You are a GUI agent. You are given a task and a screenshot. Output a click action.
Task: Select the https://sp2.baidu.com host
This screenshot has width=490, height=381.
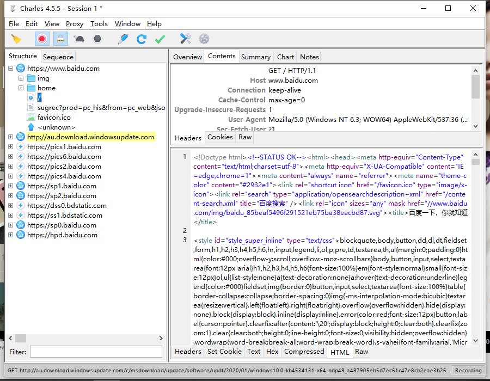[62, 196]
